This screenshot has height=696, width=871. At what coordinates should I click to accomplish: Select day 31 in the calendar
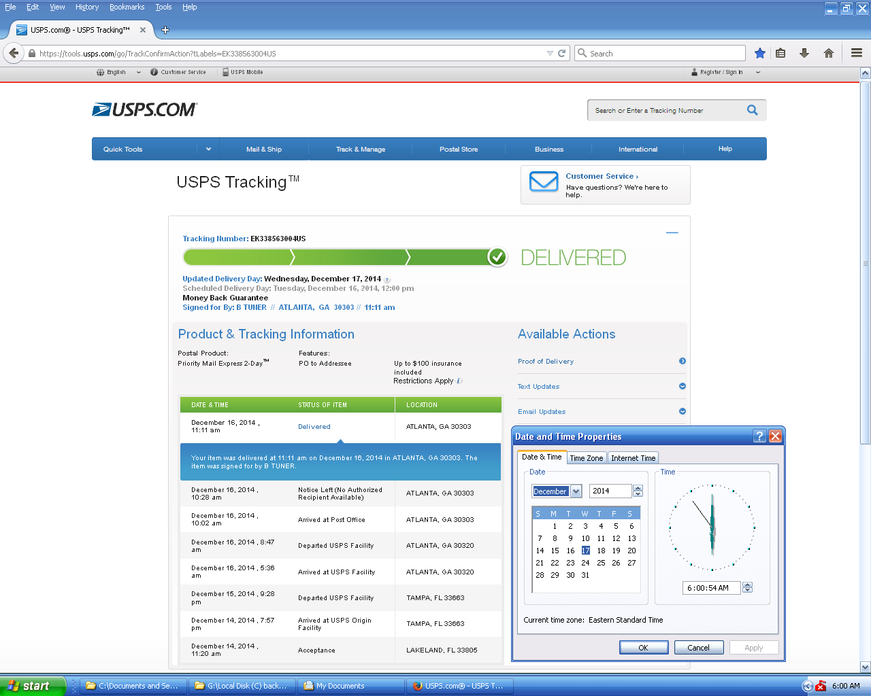(x=585, y=575)
